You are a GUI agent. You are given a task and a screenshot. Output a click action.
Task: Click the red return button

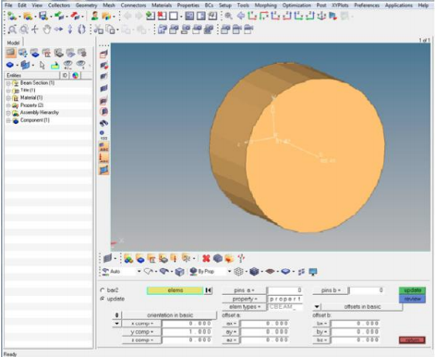(x=412, y=340)
